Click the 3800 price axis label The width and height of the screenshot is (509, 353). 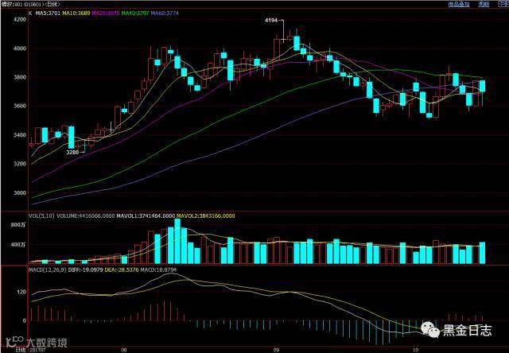tap(20, 78)
